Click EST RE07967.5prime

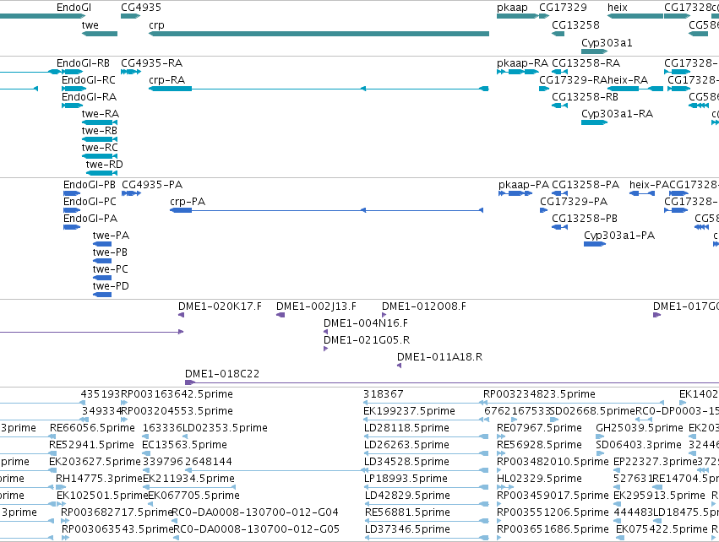(500, 436)
